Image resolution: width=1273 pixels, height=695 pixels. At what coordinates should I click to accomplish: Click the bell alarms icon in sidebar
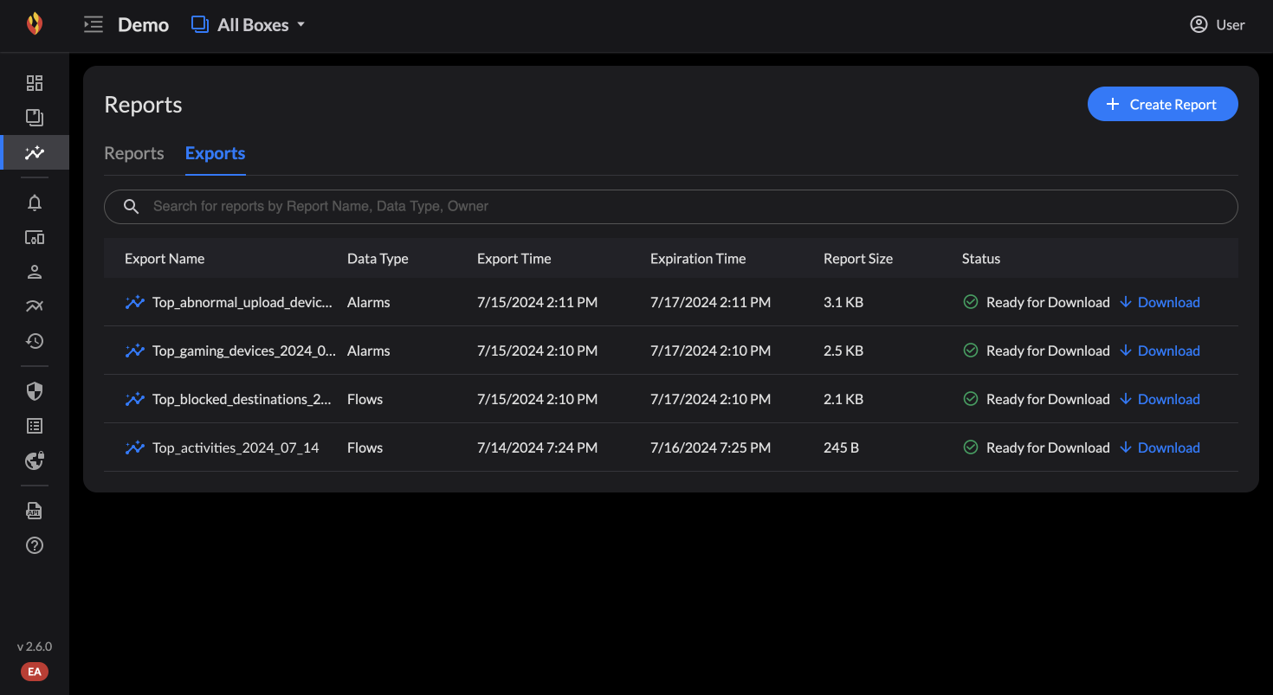pyautogui.click(x=35, y=203)
